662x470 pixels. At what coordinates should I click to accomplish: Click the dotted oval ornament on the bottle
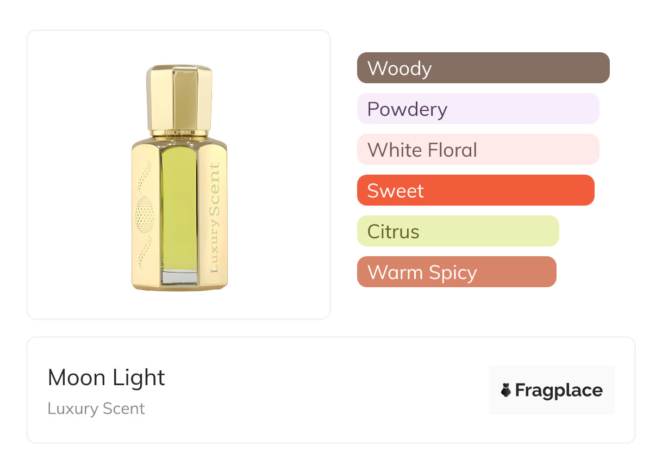(x=144, y=214)
